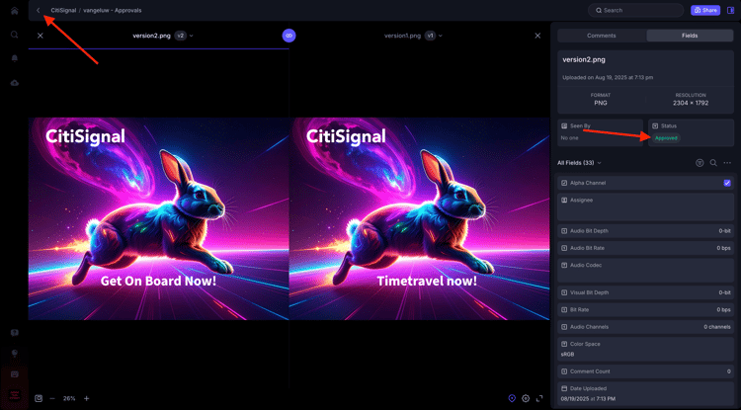Open help chat icon in sidebar
Screen dimensions: 741x410
(15, 333)
